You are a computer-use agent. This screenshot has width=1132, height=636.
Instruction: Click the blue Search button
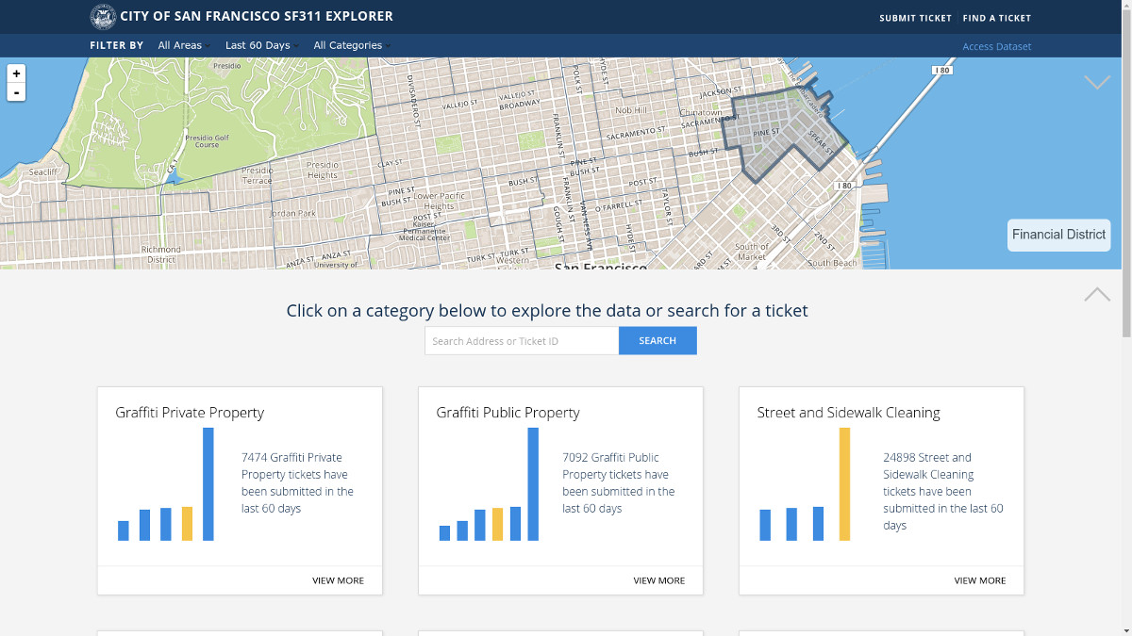658,341
